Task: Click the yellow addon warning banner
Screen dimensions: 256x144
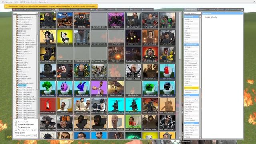Action: [x=51, y=6]
